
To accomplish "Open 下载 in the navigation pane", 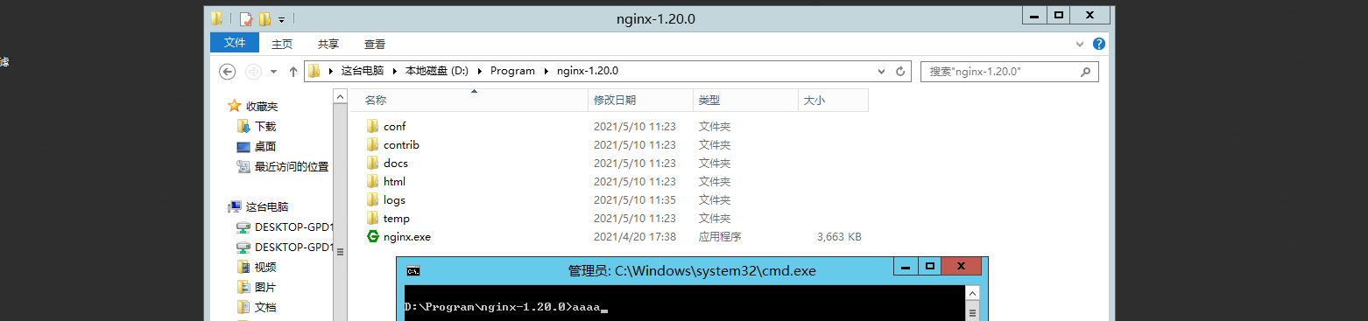I will pos(265,126).
